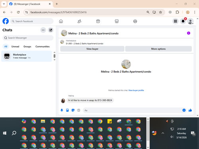199x149 pixels.
Task: Open the Chrome extensions puzzle icon
Action: 177,12
